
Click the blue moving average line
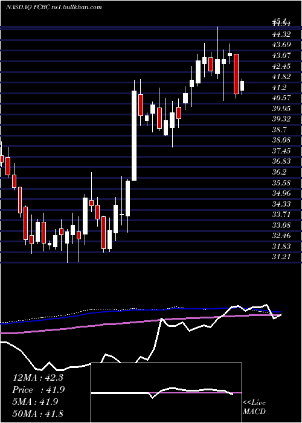click(135, 310)
